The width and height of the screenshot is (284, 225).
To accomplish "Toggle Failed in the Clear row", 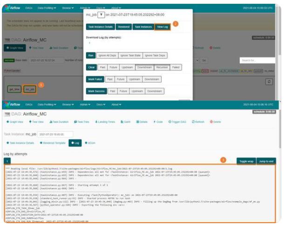I will (176, 67).
